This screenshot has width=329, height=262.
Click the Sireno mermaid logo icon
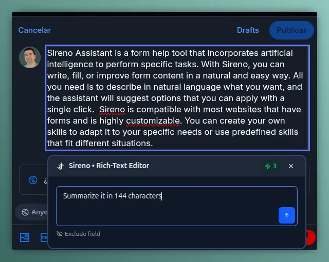[x=61, y=166]
